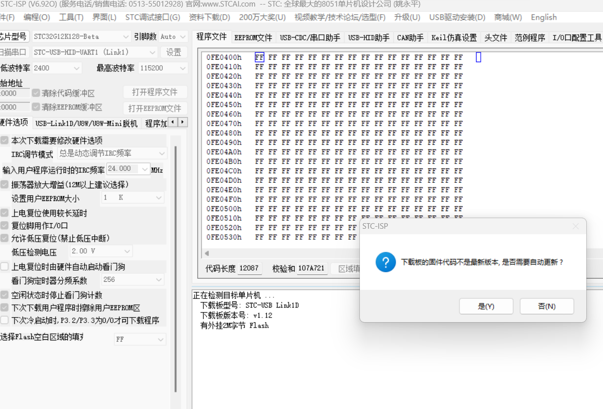Viewport: 603px width, 409px height.
Task: Enable P3.2/P3.3为0/0才可下载程序 checkbox
Action: click(5, 320)
